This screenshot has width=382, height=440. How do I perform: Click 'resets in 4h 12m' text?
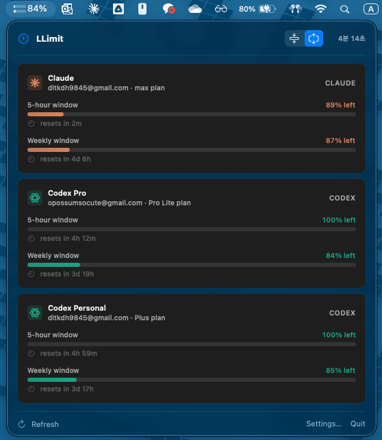(x=68, y=239)
